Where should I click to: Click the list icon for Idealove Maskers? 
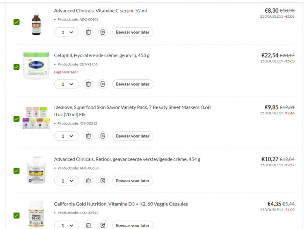[x=103, y=136]
